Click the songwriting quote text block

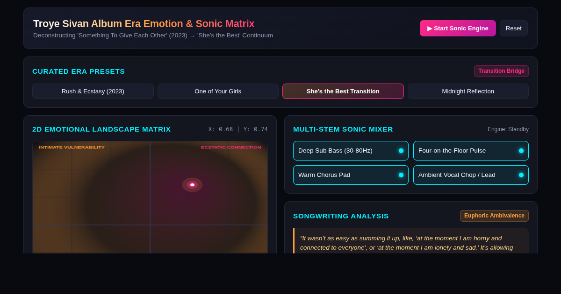[411, 241]
